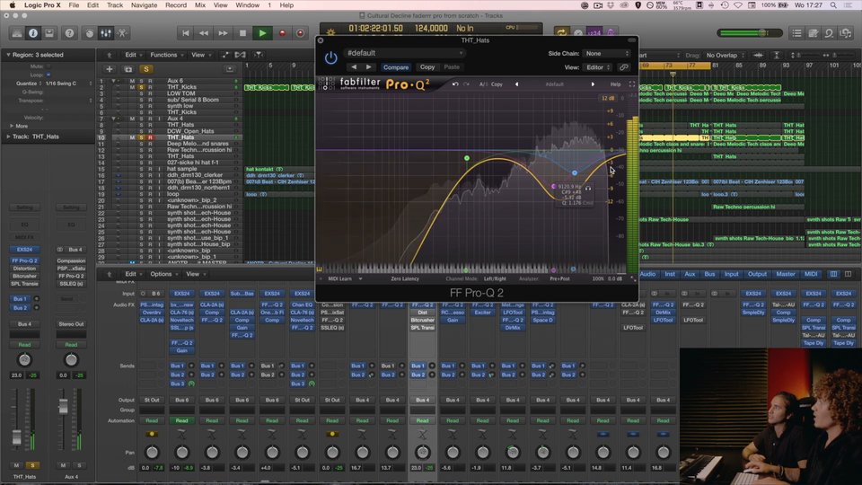Go to beginning of project
Viewport: 862px width, 485px height.
tap(186, 33)
